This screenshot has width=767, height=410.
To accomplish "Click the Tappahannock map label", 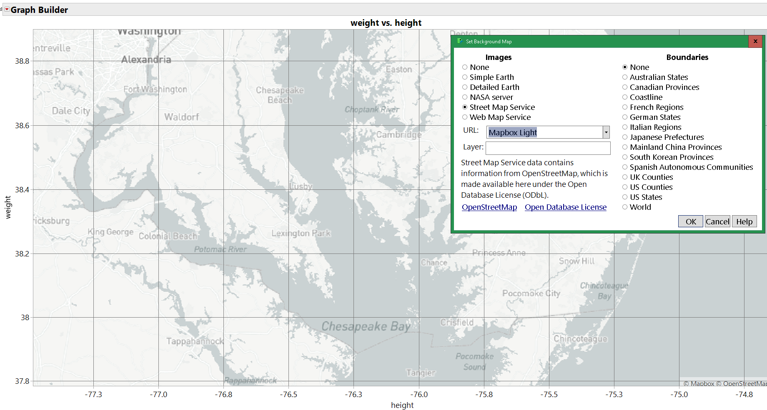I will coord(195,341).
